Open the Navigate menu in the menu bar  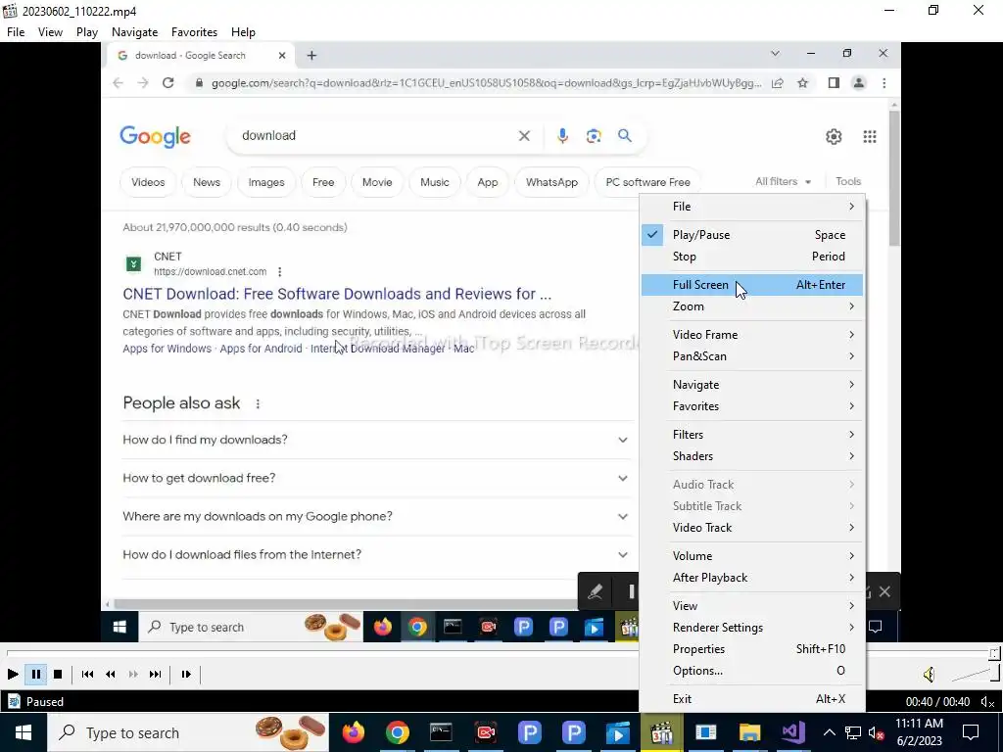[134, 32]
